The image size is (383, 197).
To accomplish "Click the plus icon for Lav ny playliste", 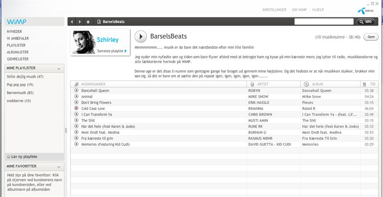I will (9, 156).
